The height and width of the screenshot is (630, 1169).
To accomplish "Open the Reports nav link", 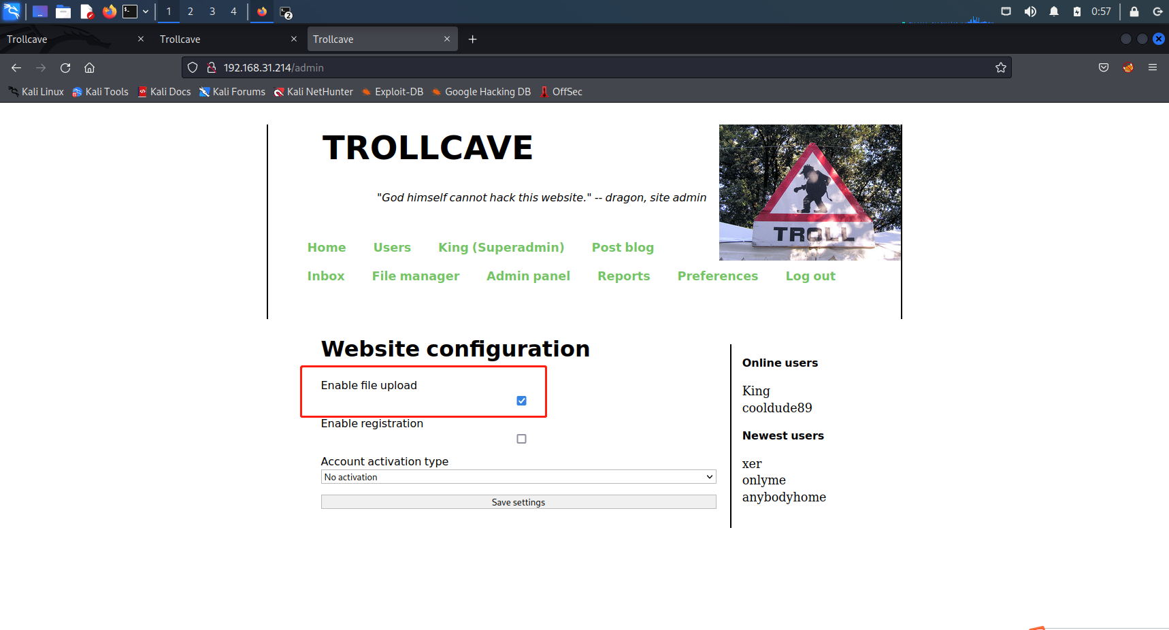I will pos(624,276).
